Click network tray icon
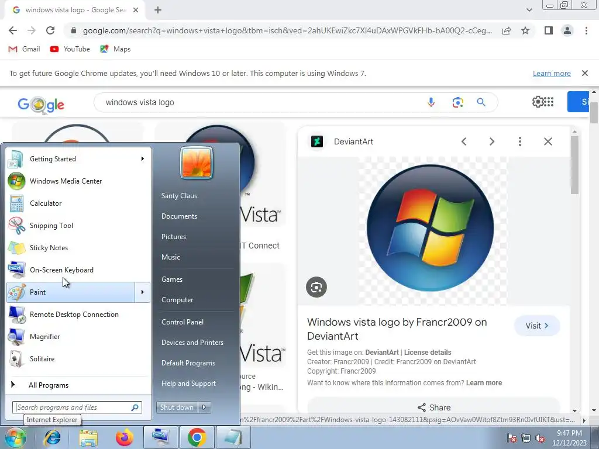Viewport: 599px width, 449px height. coord(526,438)
